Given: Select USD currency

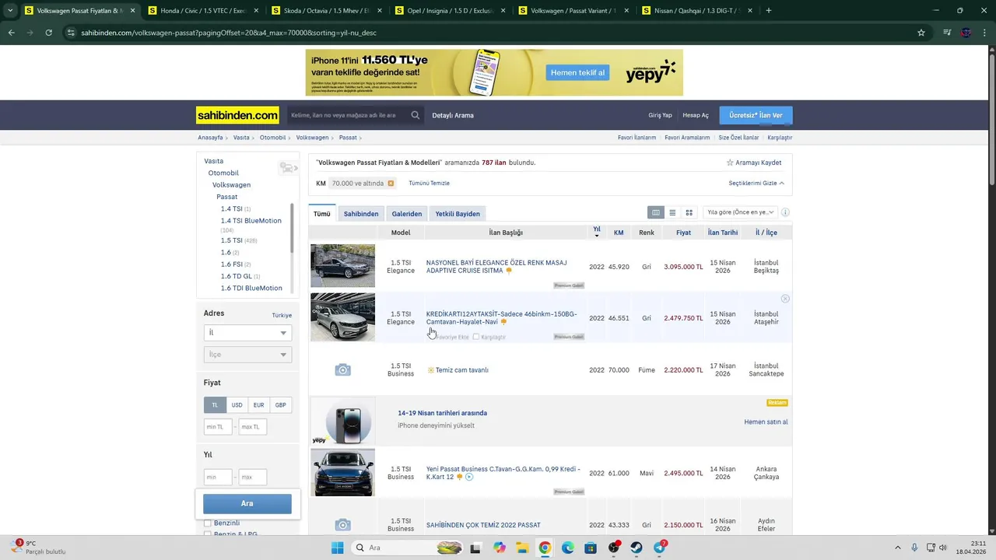Looking at the screenshot, I should tap(237, 405).
